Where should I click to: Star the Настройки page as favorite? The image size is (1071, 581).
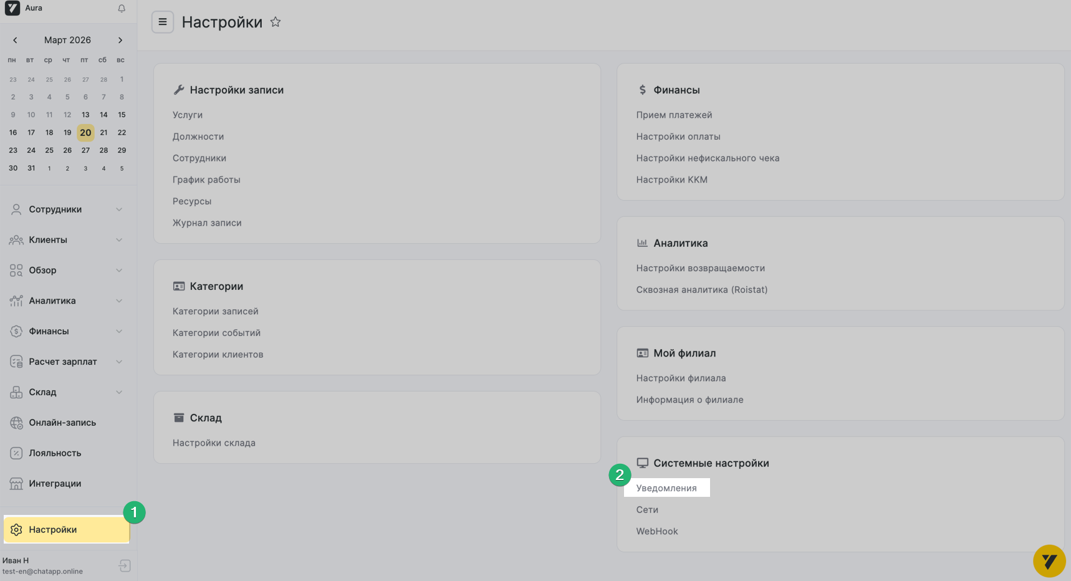276,22
